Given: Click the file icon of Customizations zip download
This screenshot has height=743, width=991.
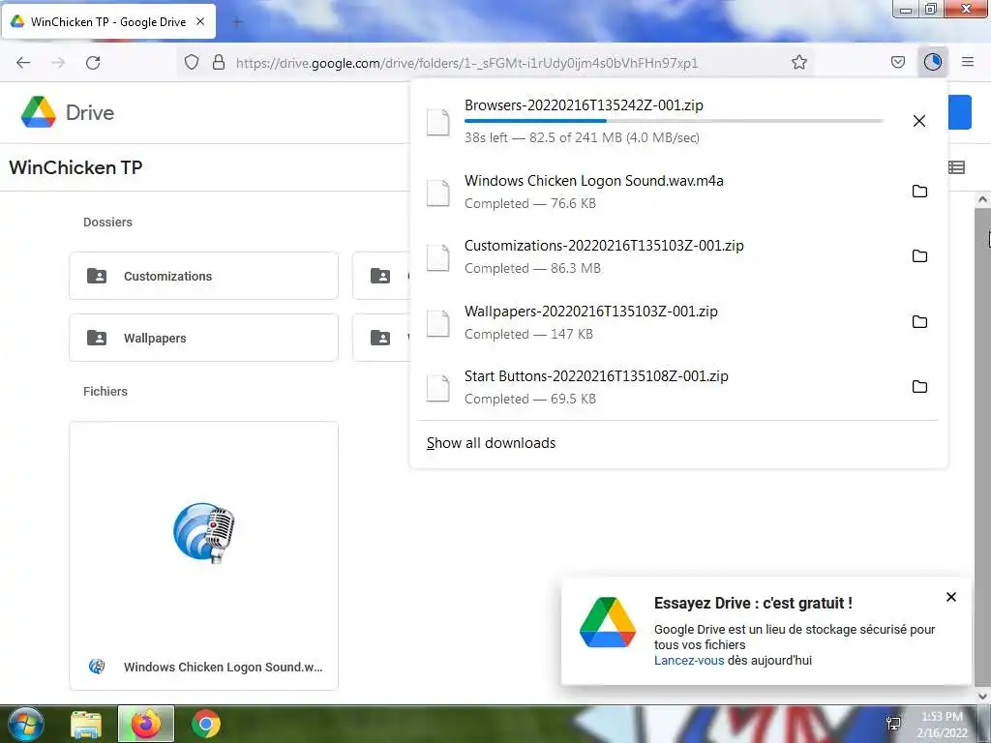Looking at the screenshot, I should (x=438, y=257).
